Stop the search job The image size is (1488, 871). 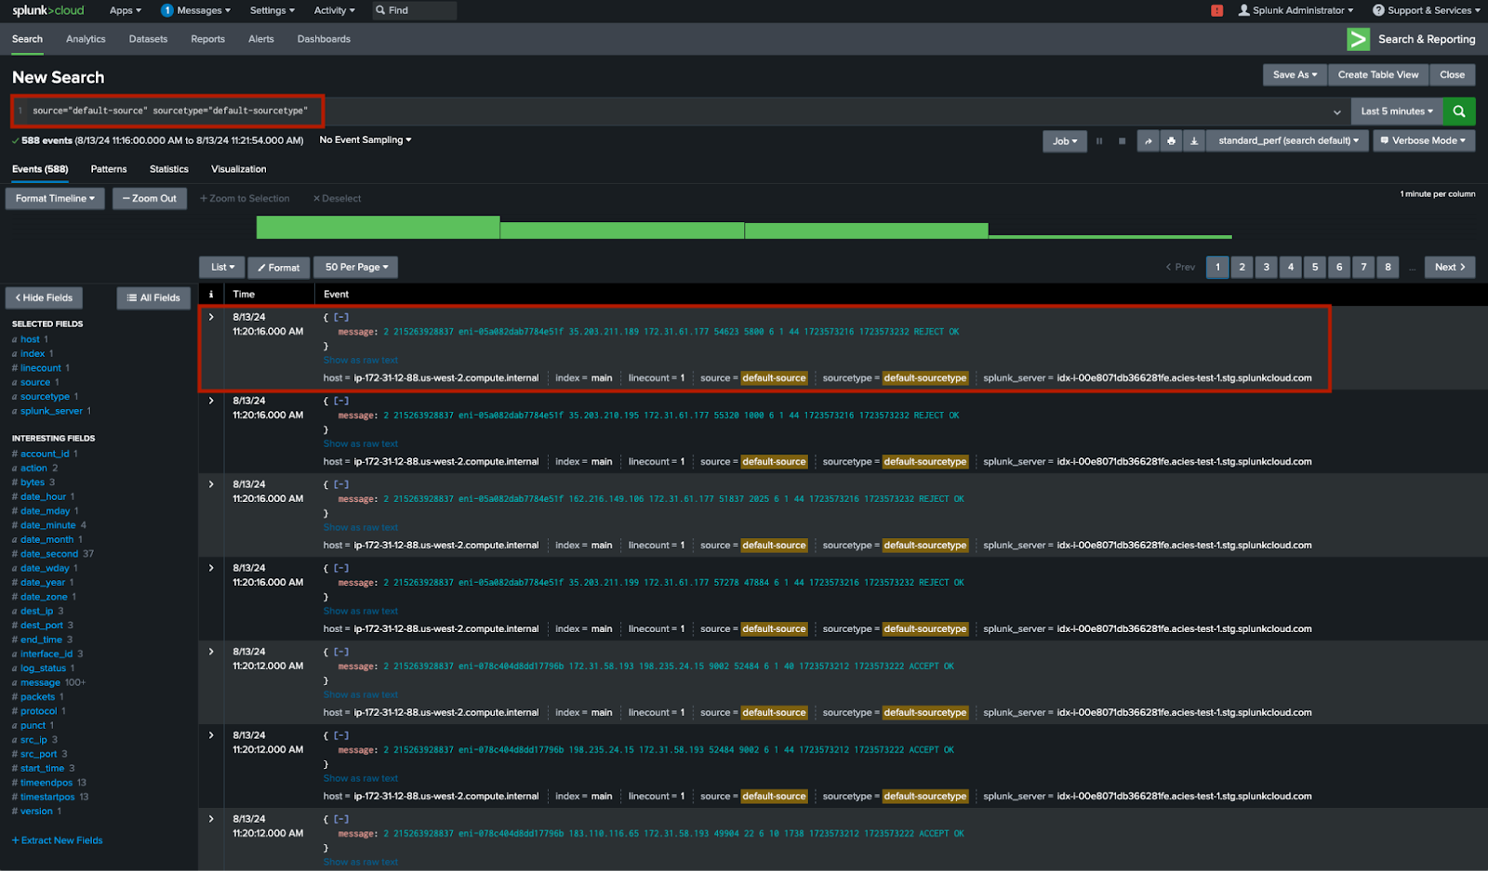[x=1122, y=141]
